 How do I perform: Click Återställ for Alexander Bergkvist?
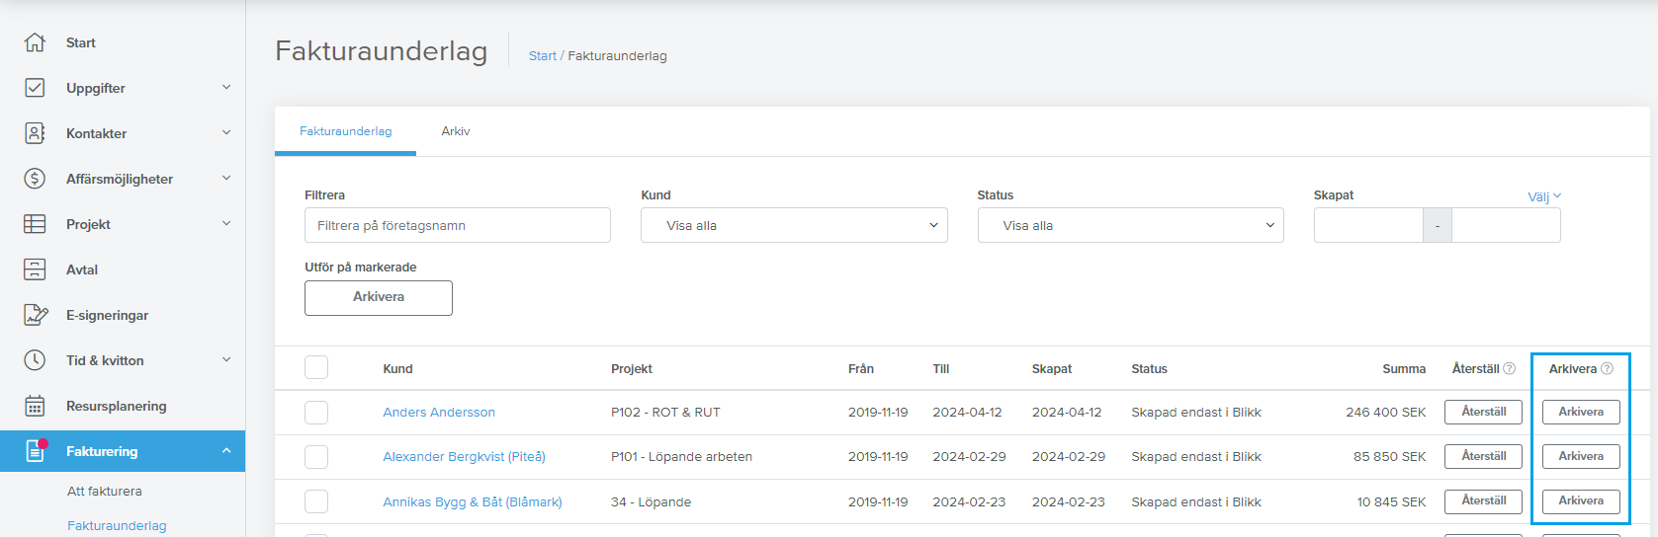1483,456
